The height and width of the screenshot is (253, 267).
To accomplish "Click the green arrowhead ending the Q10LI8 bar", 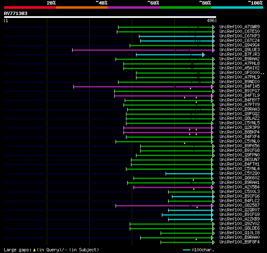I will [x=214, y=233].
